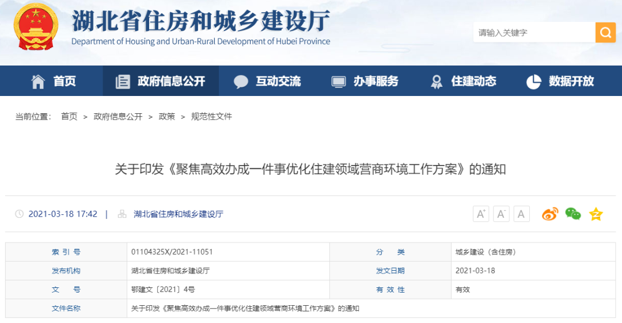Screen dimensions: 622x323
Task: Click the orange search magnifier button
Action: click(x=605, y=33)
